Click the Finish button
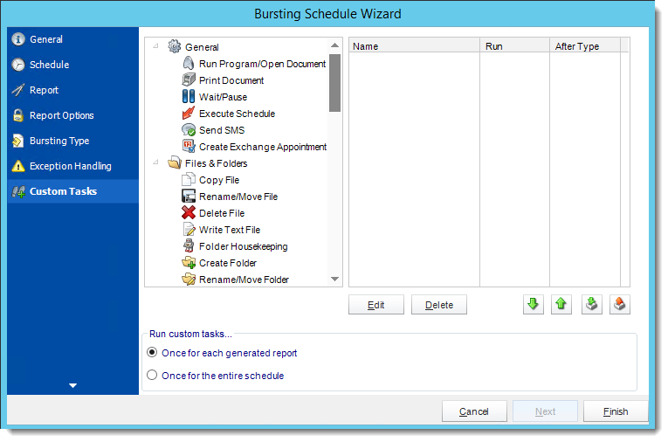The height and width of the screenshot is (442, 668). (x=616, y=411)
